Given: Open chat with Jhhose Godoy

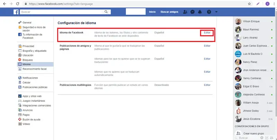Looking at the screenshot, I should (x=254, y=111).
